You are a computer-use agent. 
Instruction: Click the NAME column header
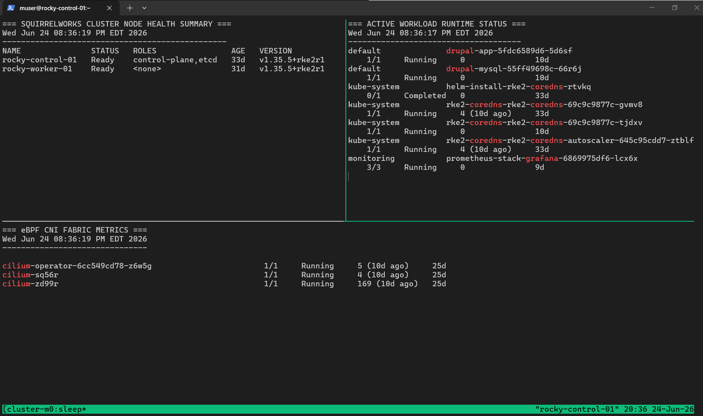12,51
